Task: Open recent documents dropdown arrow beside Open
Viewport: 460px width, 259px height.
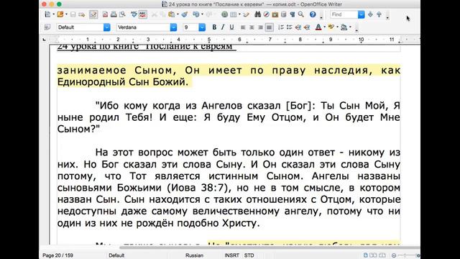Action: (66, 14)
